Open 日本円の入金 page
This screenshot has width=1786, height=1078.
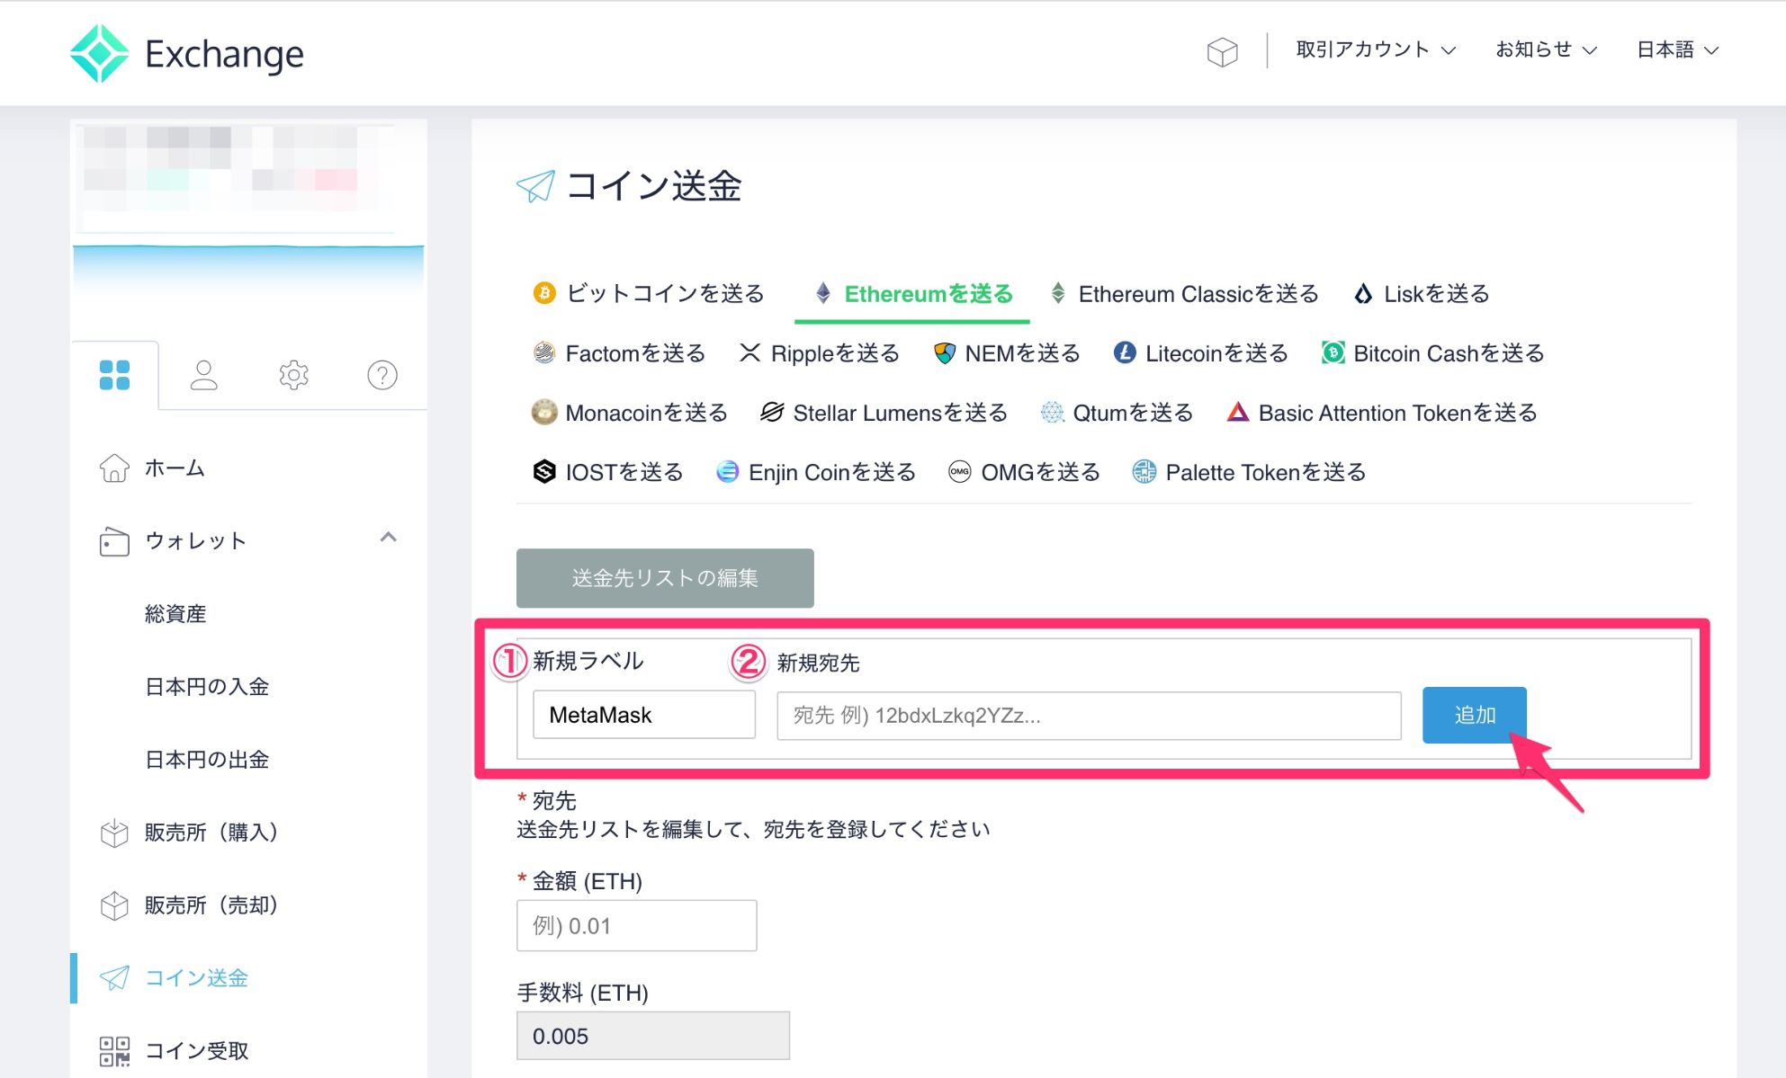207,687
